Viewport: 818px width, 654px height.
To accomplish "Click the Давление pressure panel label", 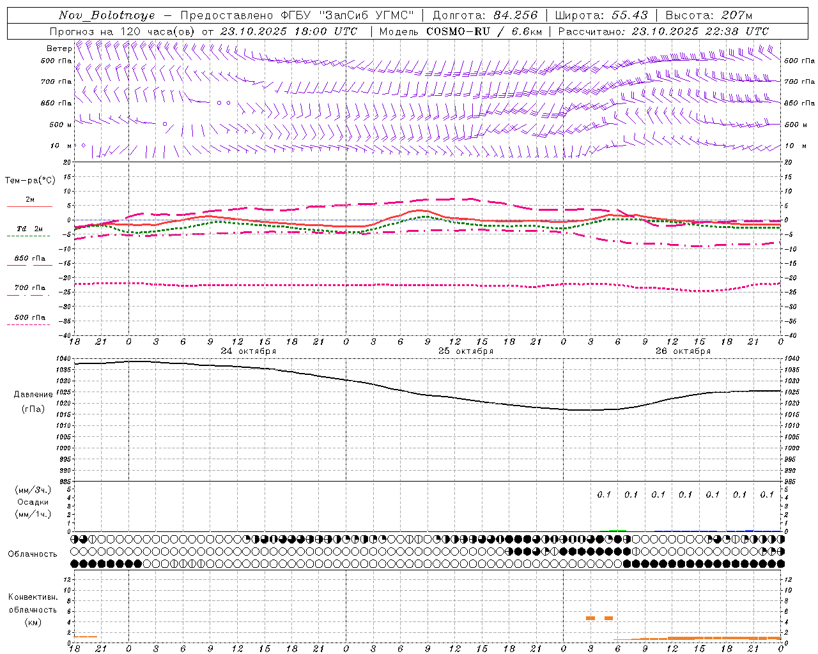I will click(33, 395).
